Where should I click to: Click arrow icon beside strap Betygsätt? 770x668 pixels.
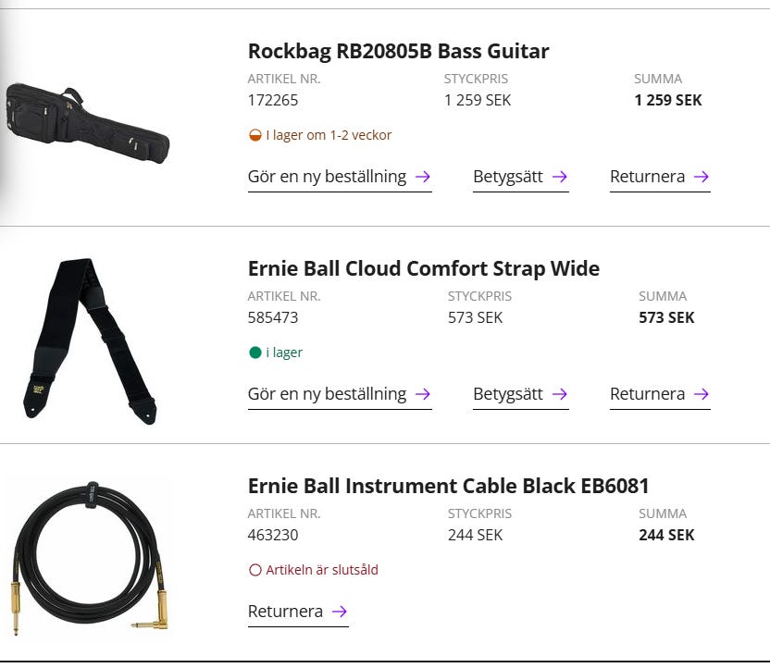tap(559, 394)
